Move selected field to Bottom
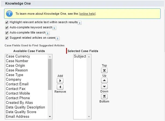 pos(104,96)
